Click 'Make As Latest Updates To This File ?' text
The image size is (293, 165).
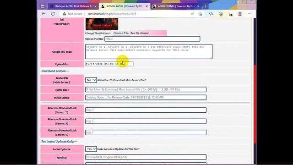[x=118, y=149]
